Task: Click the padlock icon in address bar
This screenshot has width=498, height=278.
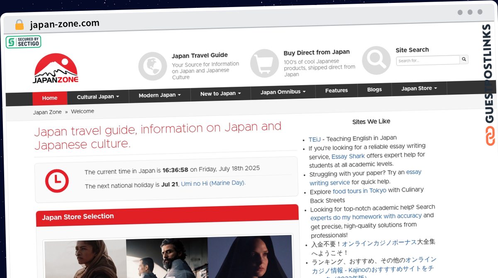Action: [20, 25]
